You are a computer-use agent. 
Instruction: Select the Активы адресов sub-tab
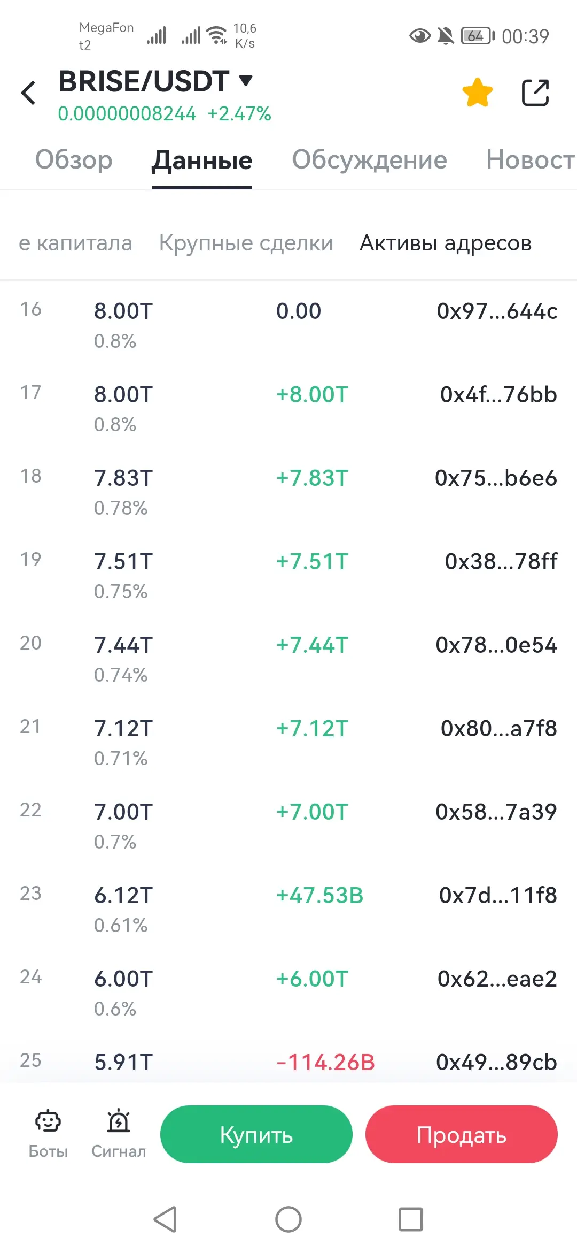point(446,243)
